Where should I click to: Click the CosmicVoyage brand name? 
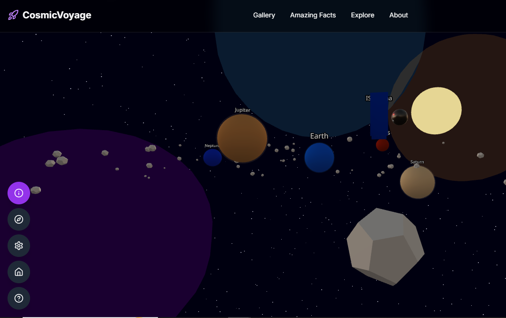pos(57,15)
